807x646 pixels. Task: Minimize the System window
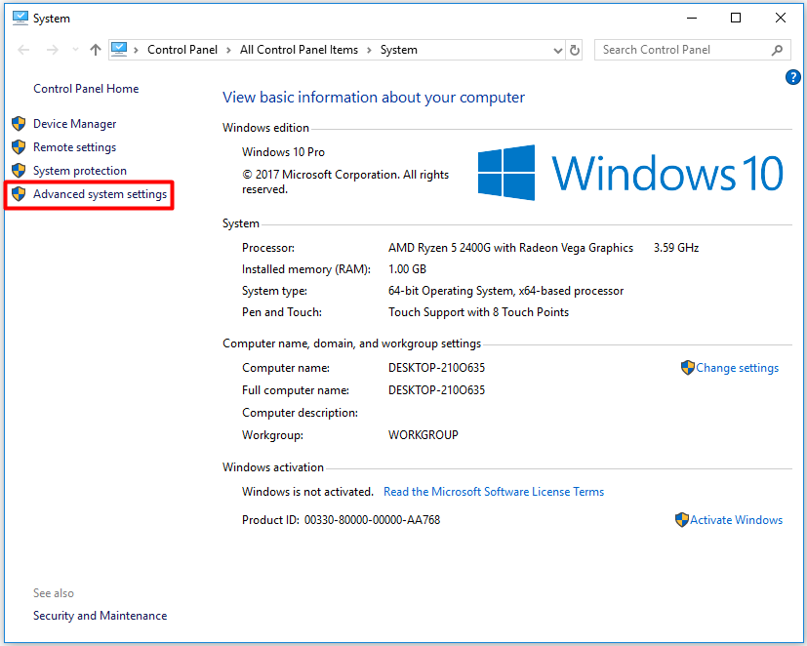tap(692, 18)
